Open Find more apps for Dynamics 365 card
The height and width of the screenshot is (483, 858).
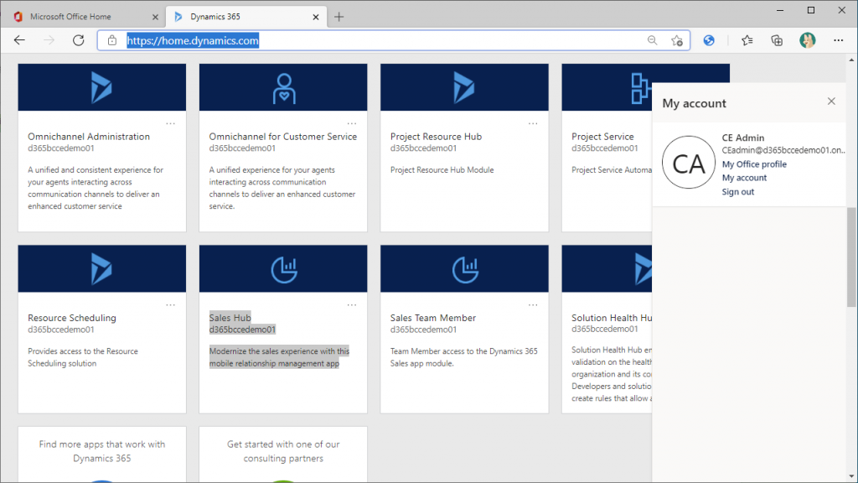coord(101,454)
